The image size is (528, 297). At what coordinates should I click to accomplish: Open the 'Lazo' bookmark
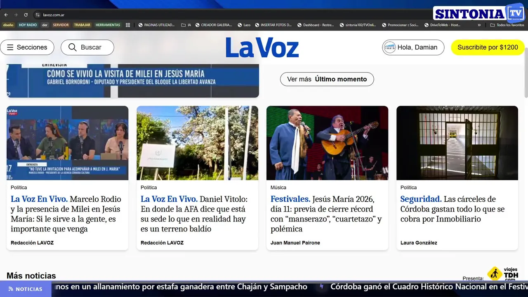coord(244,25)
